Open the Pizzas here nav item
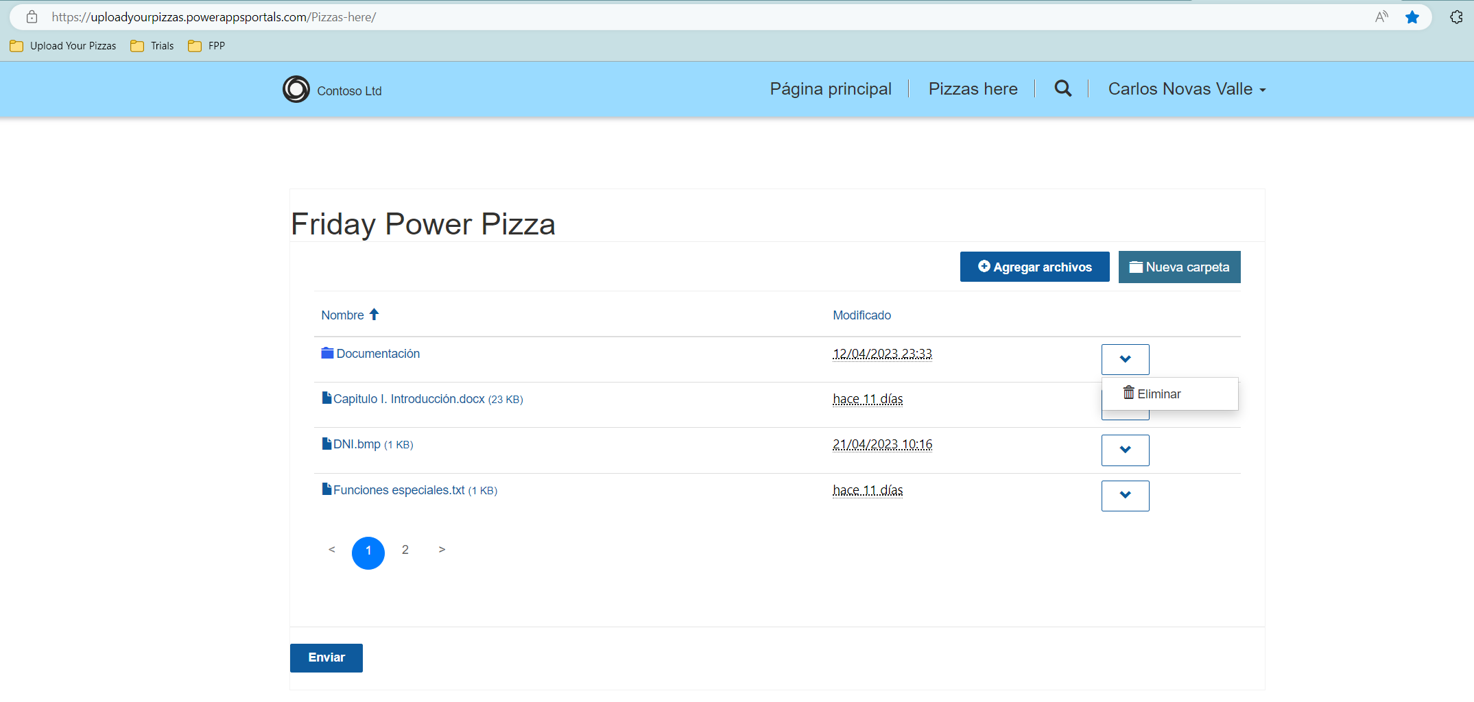Image resolution: width=1474 pixels, height=702 pixels. click(973, 89)
